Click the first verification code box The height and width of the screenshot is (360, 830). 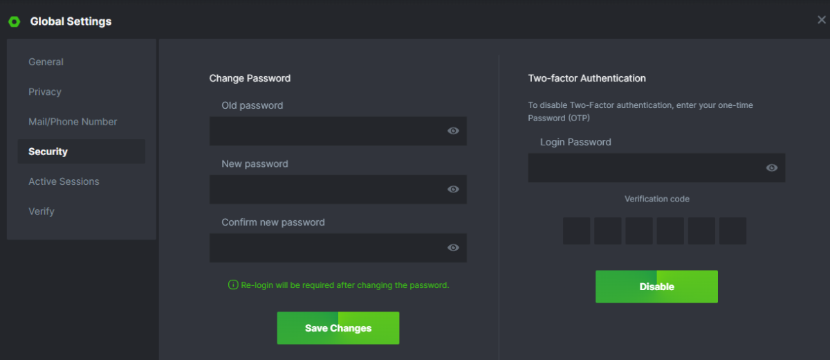click(x=576, y=231)
